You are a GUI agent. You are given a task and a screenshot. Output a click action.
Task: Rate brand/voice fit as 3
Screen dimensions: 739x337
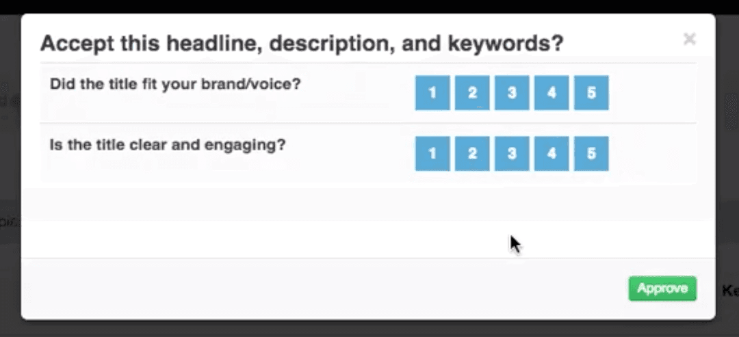tap(512, 93)
